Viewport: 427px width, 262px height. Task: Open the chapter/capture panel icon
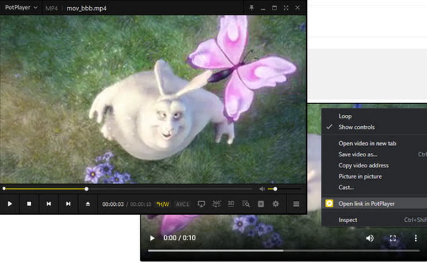[260, 204]
